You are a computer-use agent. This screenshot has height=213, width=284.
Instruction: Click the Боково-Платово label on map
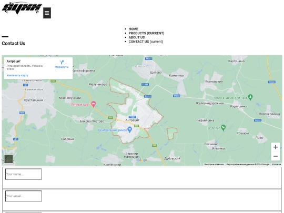tap(92, 121)
